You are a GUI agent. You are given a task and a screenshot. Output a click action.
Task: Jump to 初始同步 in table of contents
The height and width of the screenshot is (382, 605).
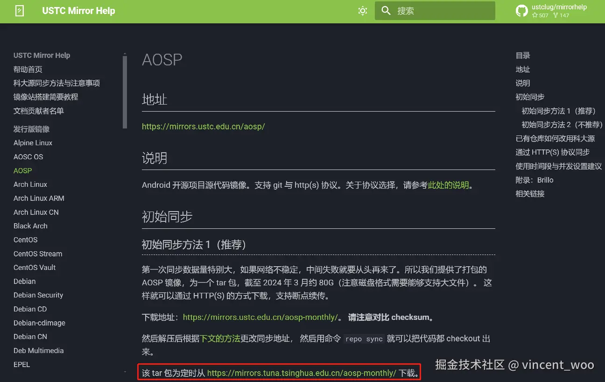tap(530, 97)
